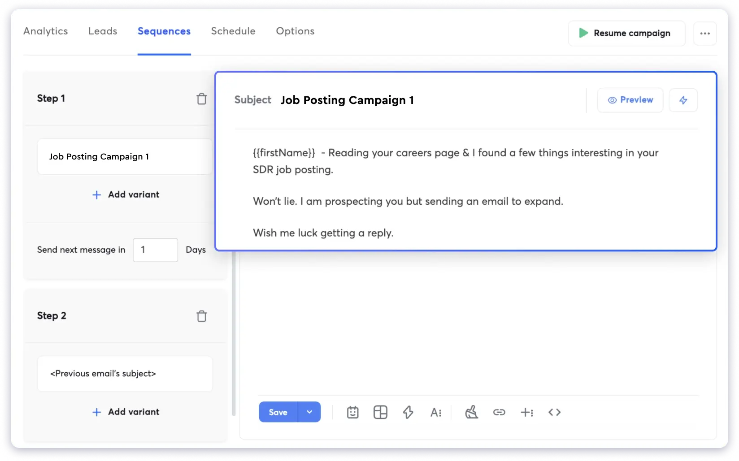Viewport: 739px width, 461px height.
Task: Open the email templates layout icon
Action: click(x=380, y=412)
